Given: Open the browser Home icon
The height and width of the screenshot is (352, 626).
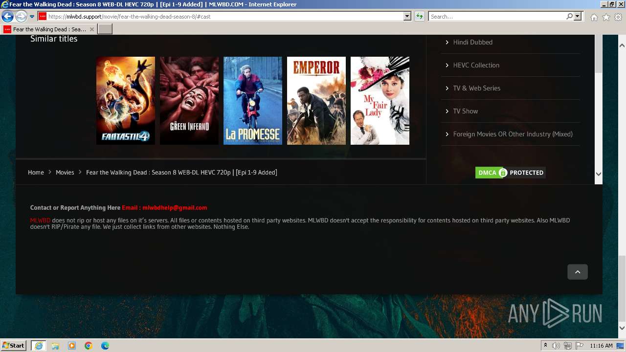Looking at the screenshot, I should point(594,17).
